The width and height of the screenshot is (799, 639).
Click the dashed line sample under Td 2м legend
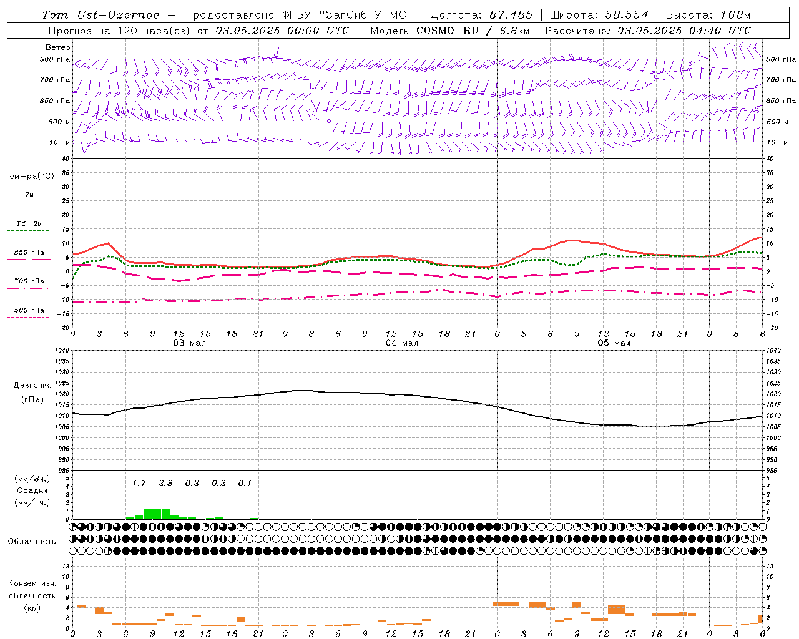(29, 231)
